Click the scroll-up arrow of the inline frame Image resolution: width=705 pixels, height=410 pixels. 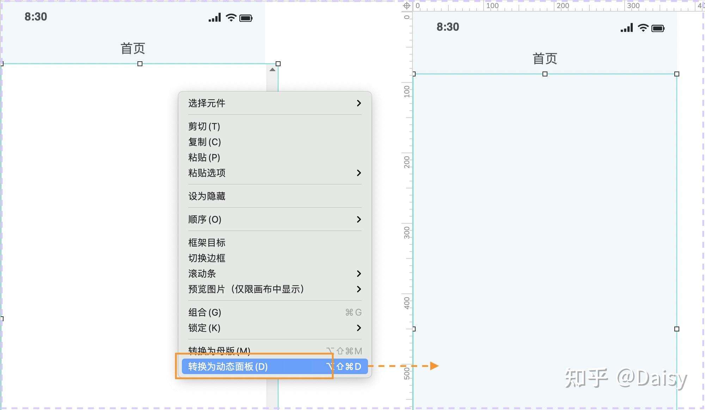(272, 70)
